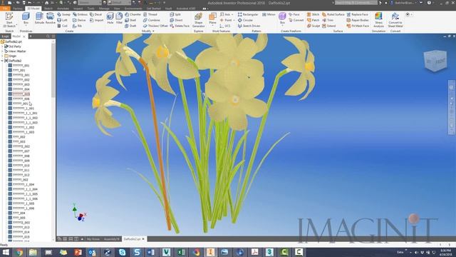Start a new 2D Sketch
The image size is (456, 257).
click(9, 19)
